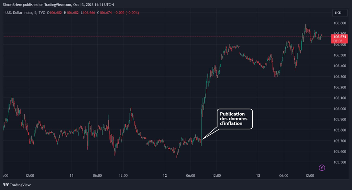Click the open value O106.682
352x190 pixels.
pyautogui.click(x=56, y=13)
